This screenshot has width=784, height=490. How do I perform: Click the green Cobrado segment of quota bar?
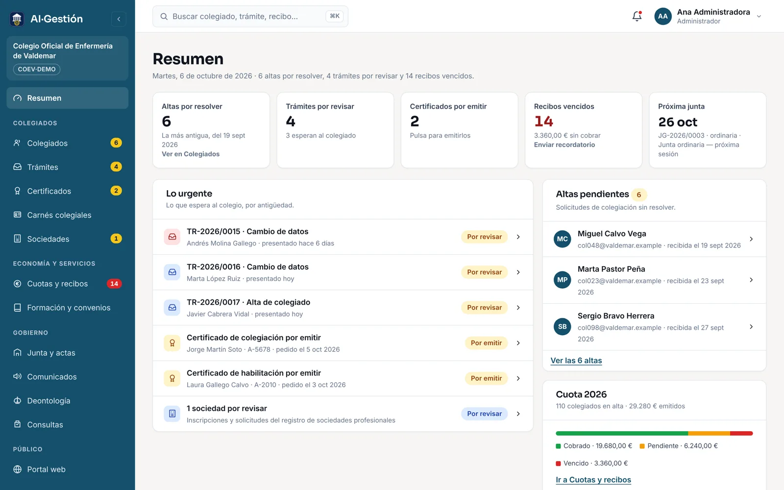click(622, 434)
